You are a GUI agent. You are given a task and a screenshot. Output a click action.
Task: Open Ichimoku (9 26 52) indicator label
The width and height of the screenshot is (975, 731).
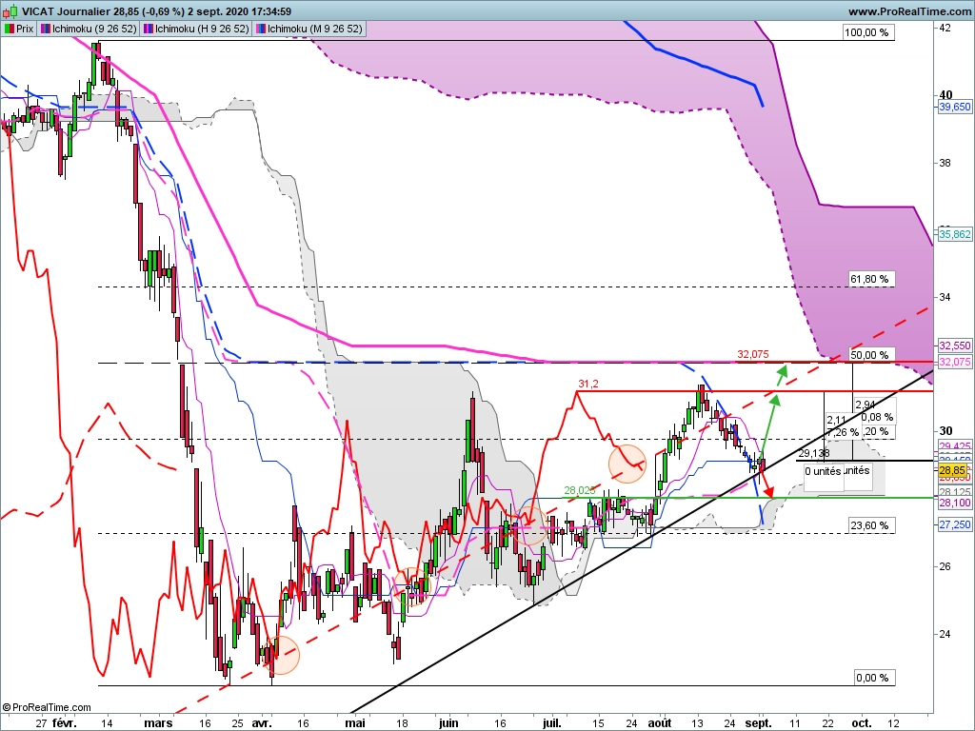94,29
